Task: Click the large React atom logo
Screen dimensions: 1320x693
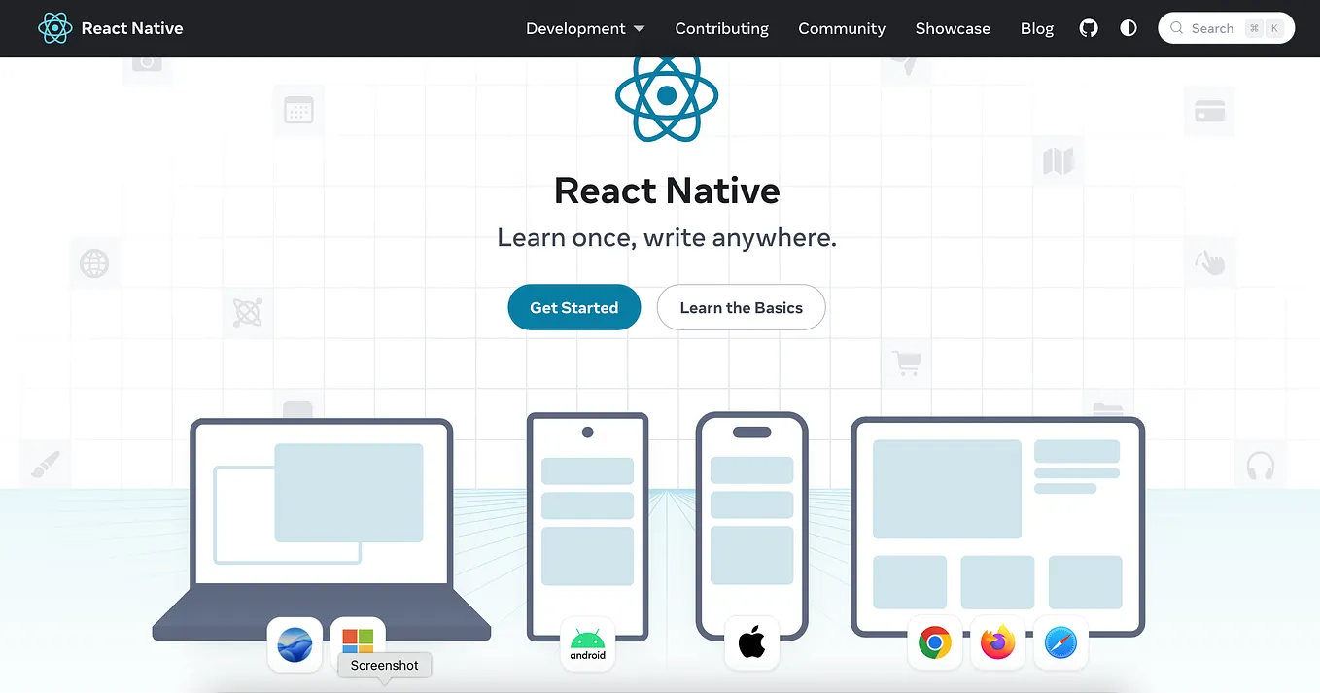Action: [667, 95]
